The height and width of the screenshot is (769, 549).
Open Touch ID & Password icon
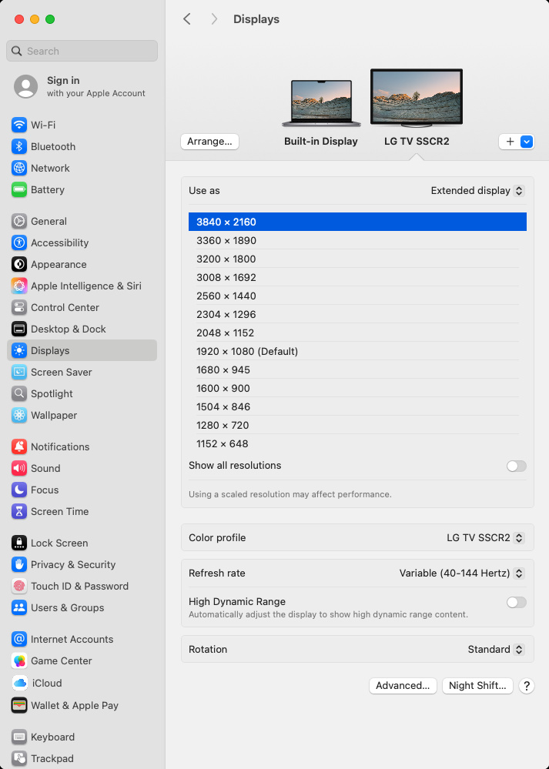19,586
